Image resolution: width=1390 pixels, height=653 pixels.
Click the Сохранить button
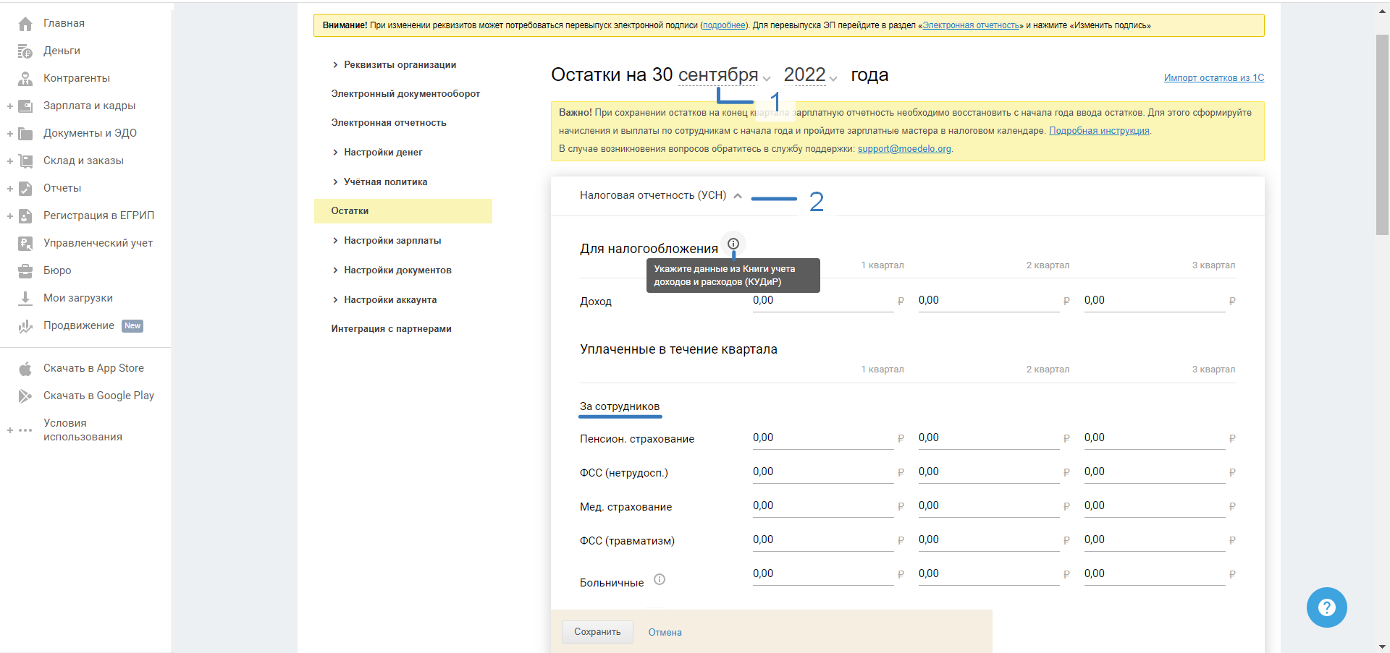coord(597,632)
